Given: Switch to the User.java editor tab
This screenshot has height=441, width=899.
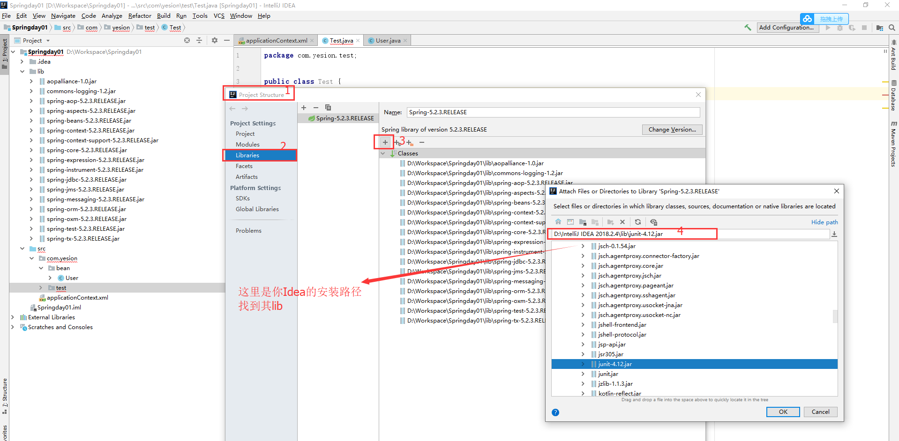Looking at the screenshot, I should [x=388, y=40].
